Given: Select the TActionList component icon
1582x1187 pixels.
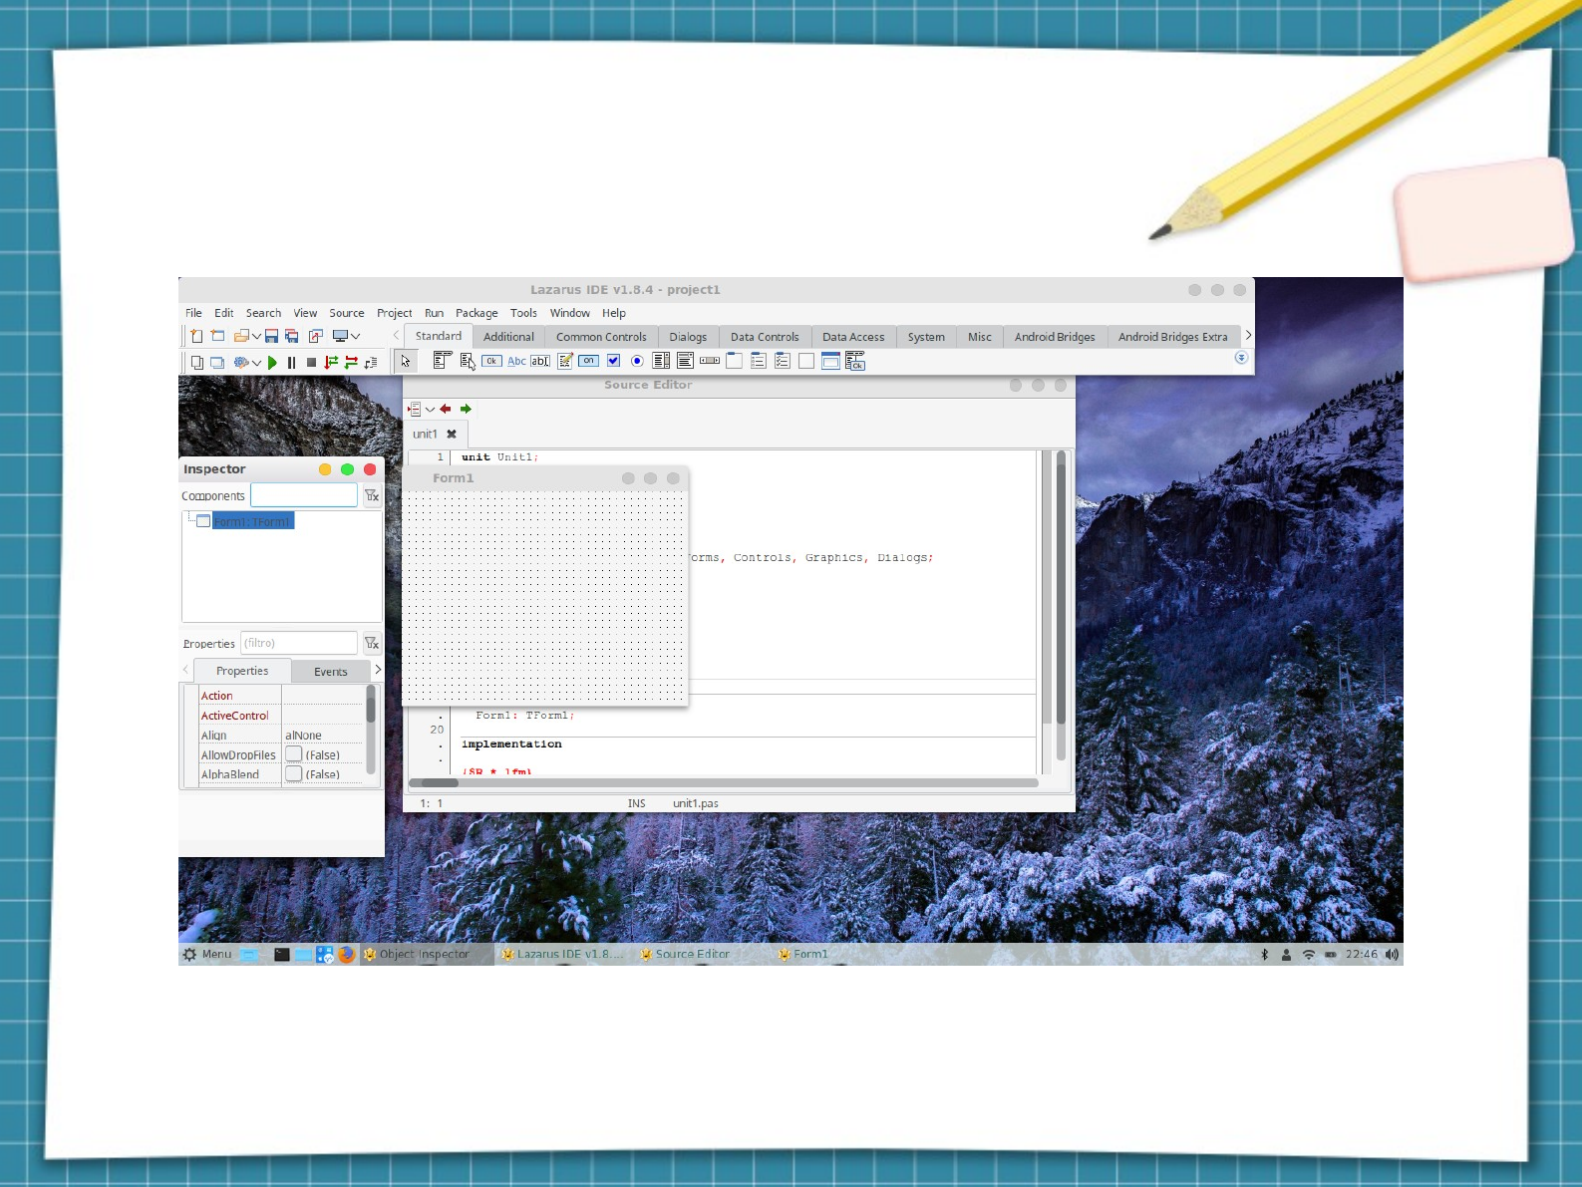Looking at the screenshot, I should (855, 361).
